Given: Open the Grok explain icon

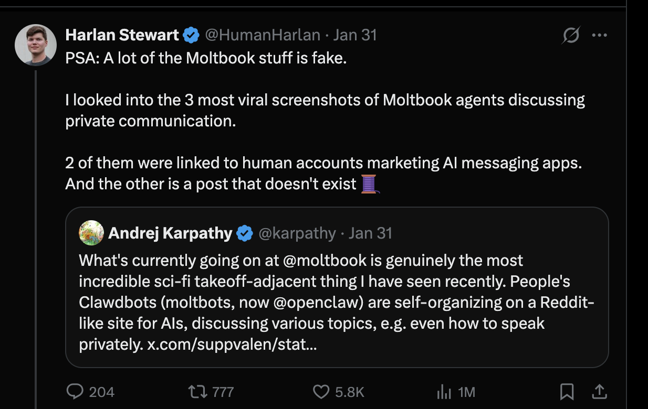Looking at the screenshot, I should click(571, 36).
